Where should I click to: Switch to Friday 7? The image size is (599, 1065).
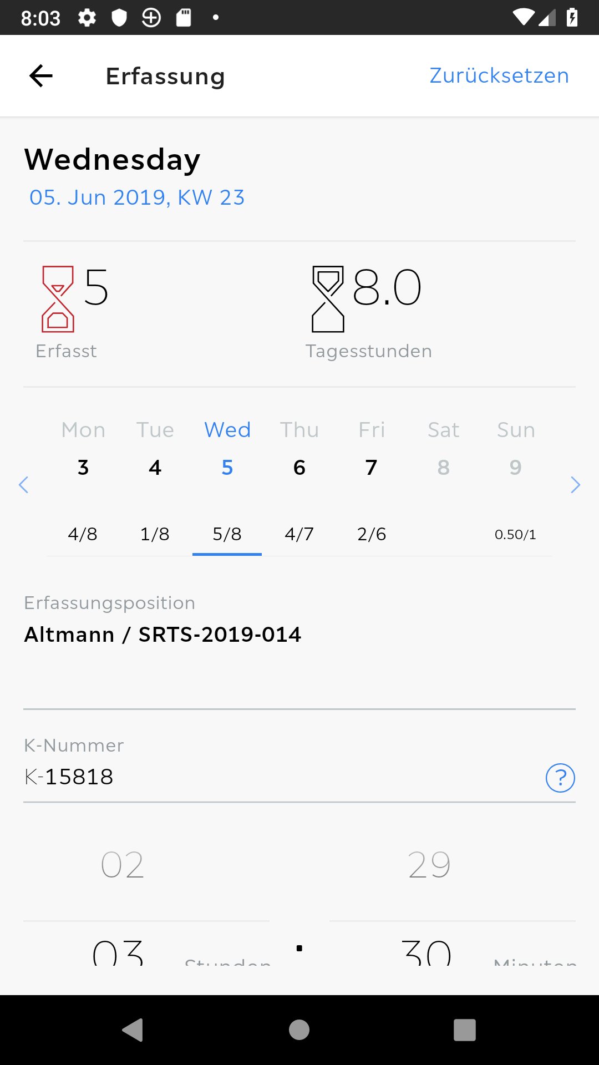point(372,467)
